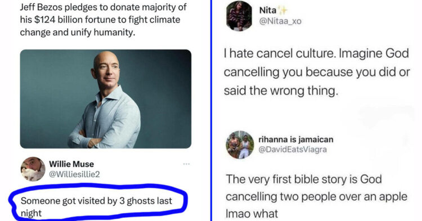422x221 pixels.
Task: Click the 'lmao what' line of reply
Action: click(x=252, y=214)
